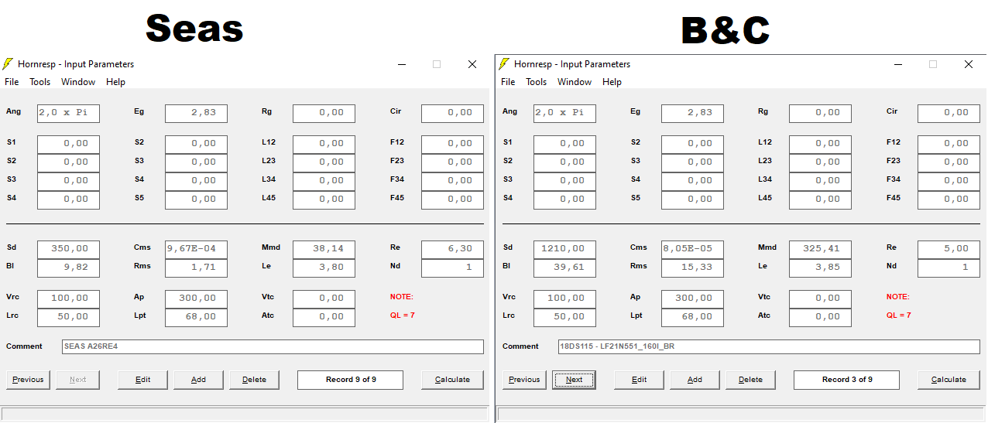Screen dimensions: 988x423
Task: Click Calculate button in the B&C window
Action: point(949,380)
